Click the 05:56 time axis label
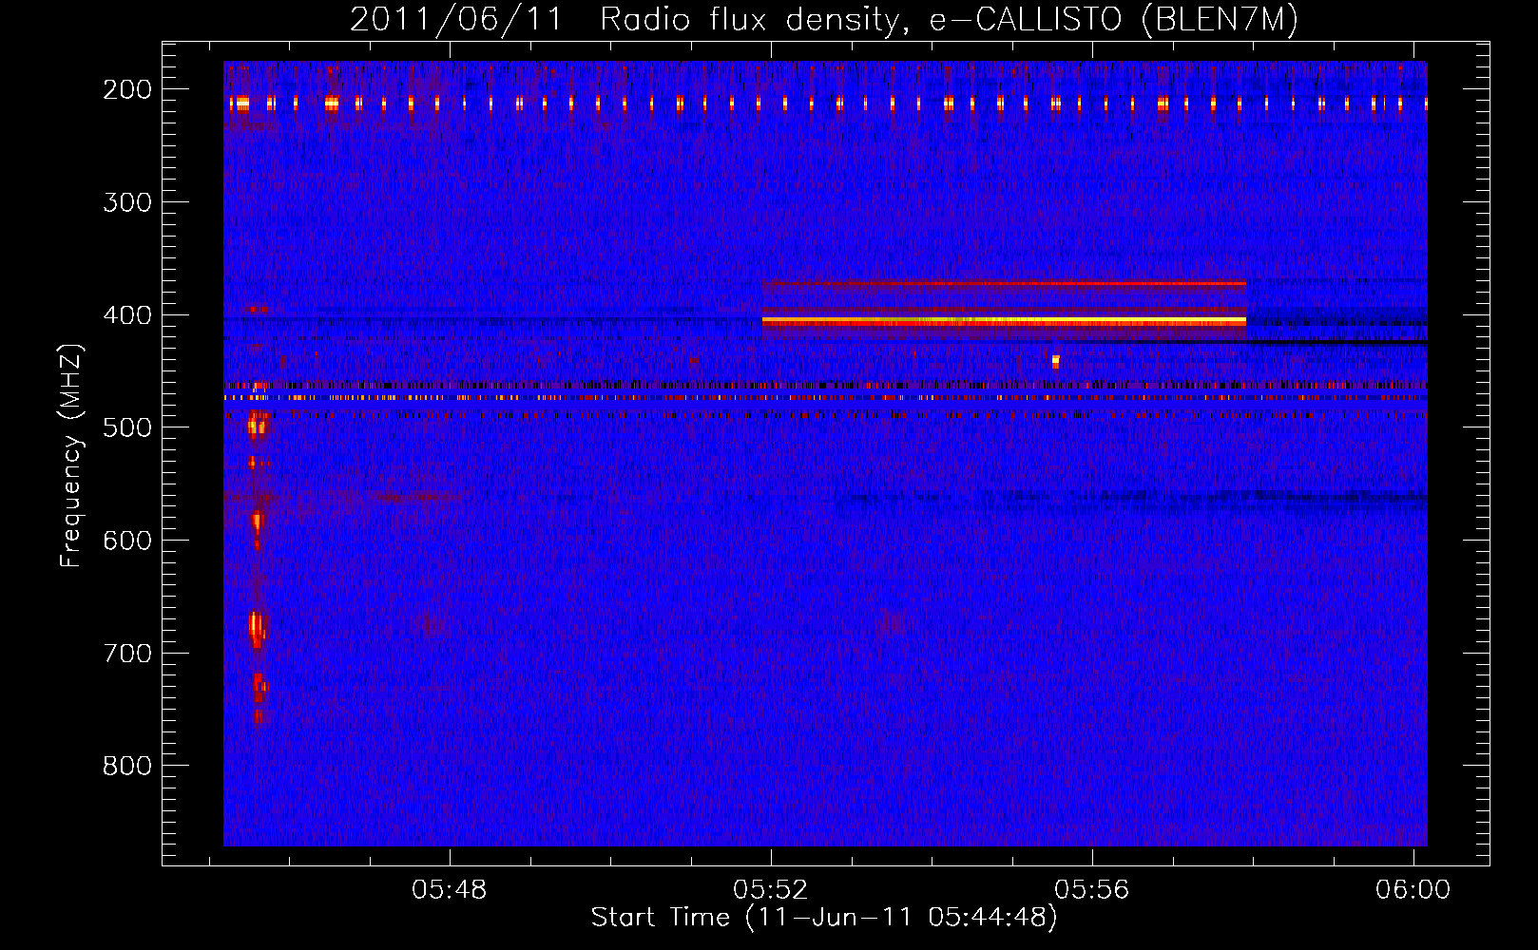 [x=1092, y=890]
